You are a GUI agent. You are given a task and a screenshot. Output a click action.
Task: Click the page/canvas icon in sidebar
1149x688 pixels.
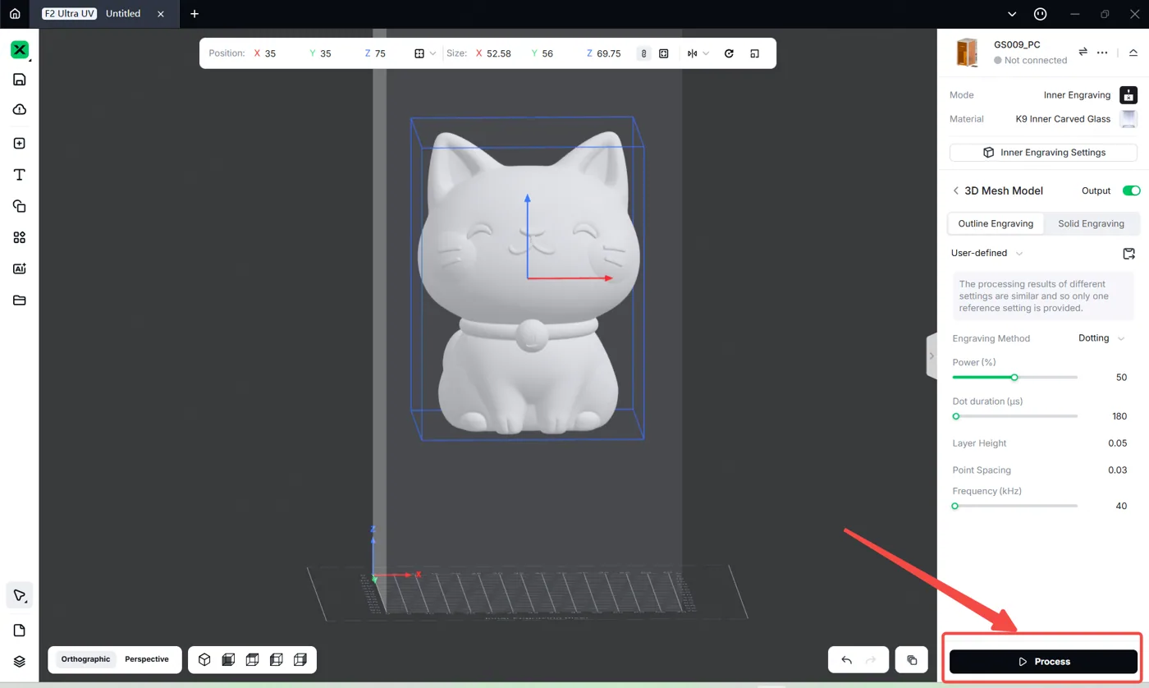click(x=20, y=631)
